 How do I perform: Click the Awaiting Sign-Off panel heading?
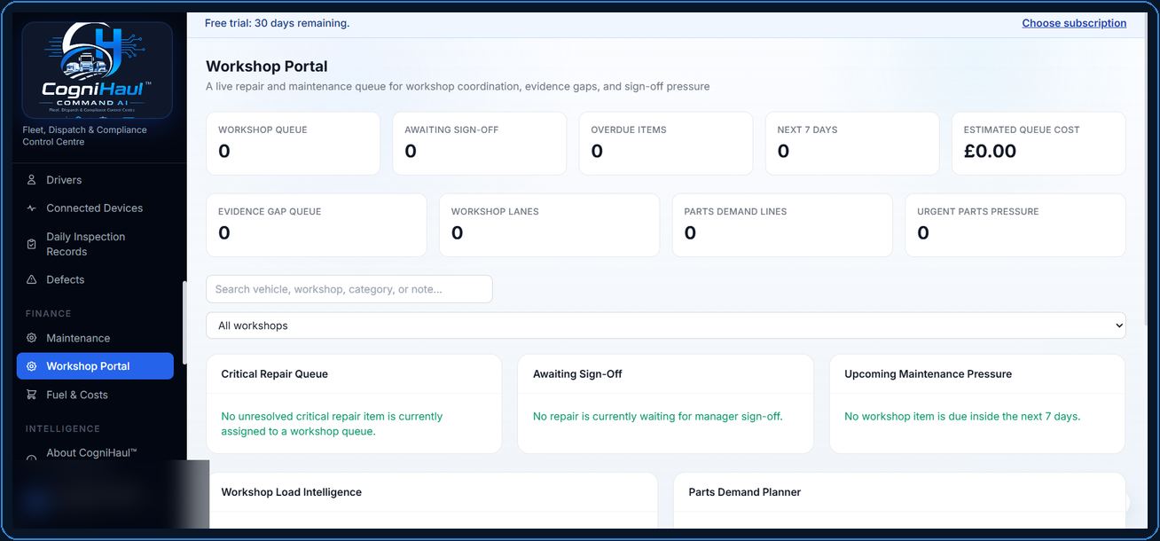[x=577, y=374]
